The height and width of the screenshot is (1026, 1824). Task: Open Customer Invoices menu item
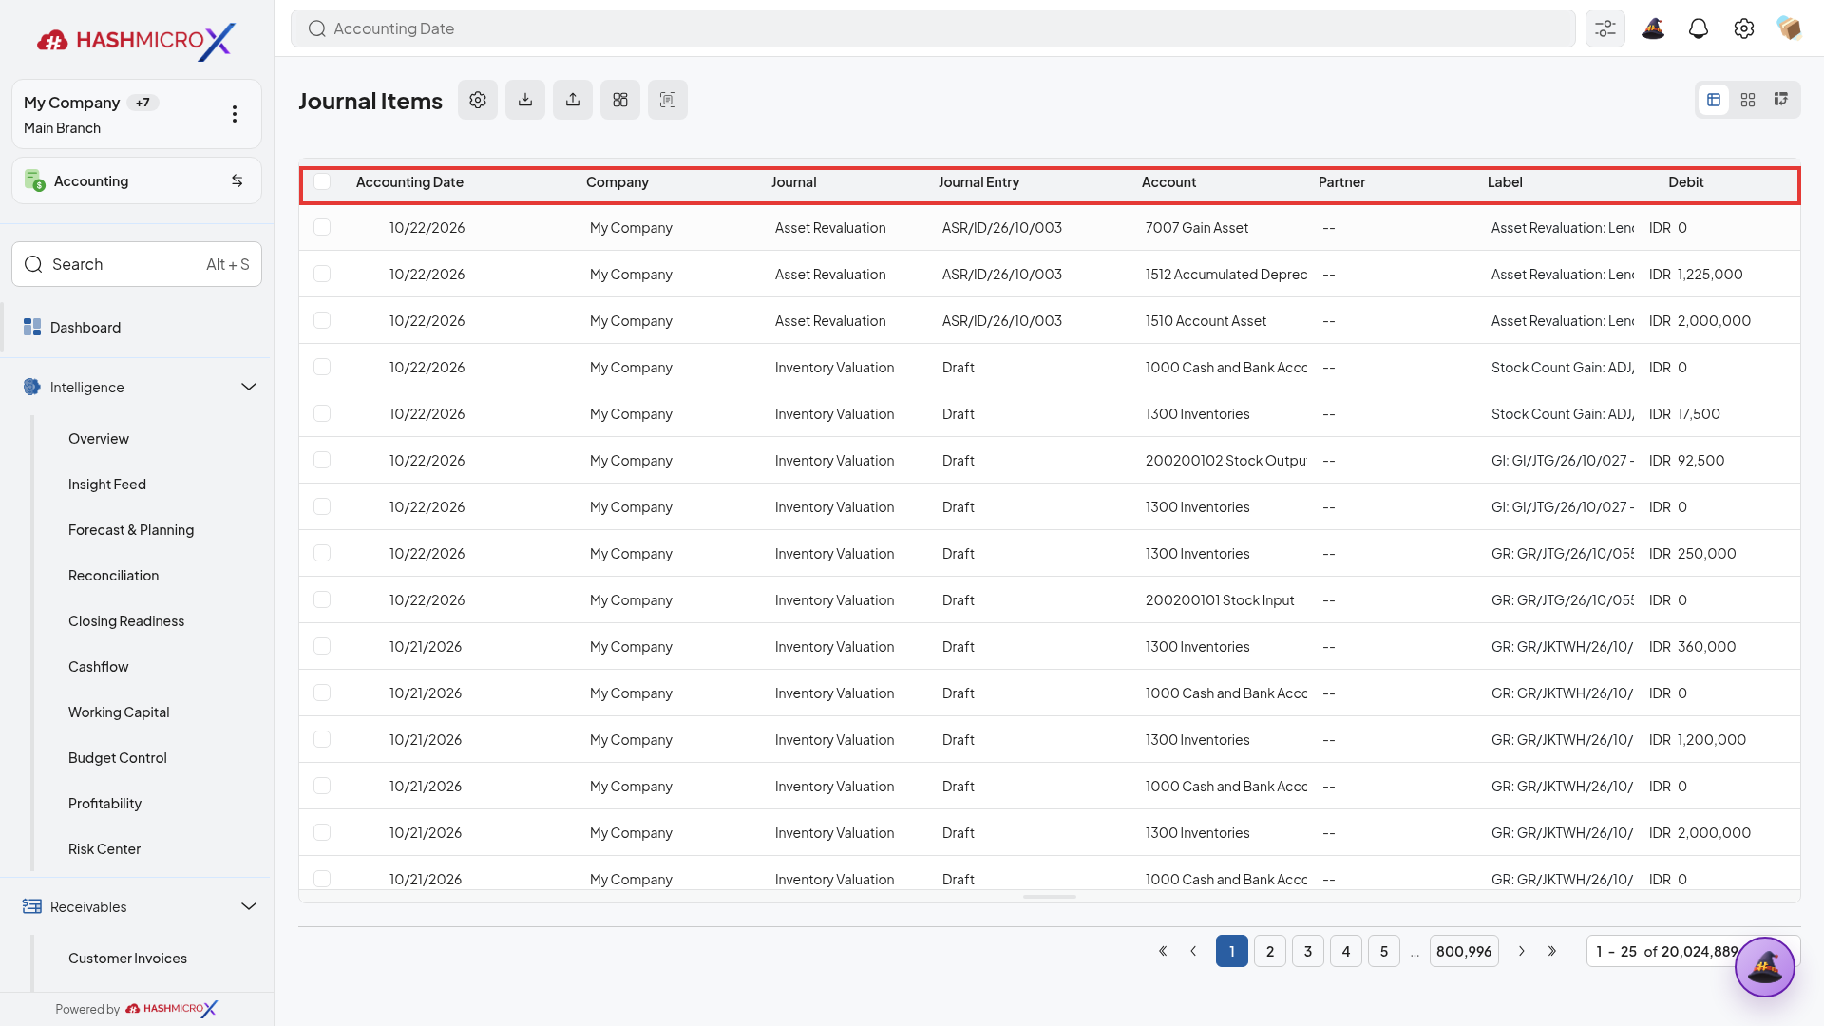click(127, 958)
